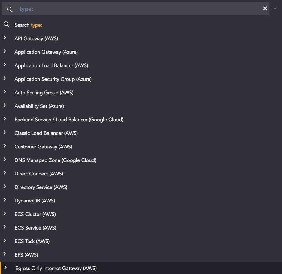Expand the Classic Load Balancer (AWS) chevron
The height and width of the screenshot is (274, 282).
5,132
